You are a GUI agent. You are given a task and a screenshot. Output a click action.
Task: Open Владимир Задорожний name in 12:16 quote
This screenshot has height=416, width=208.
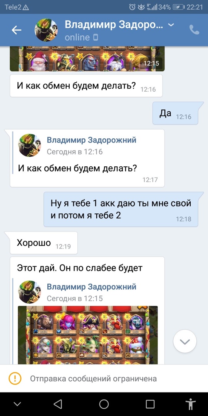coord(92,140)
